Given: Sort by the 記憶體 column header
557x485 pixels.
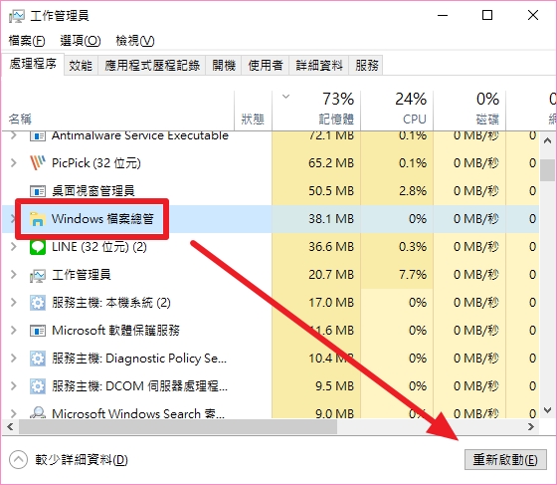Looking at the screenshot, I should tap(316, 111).
